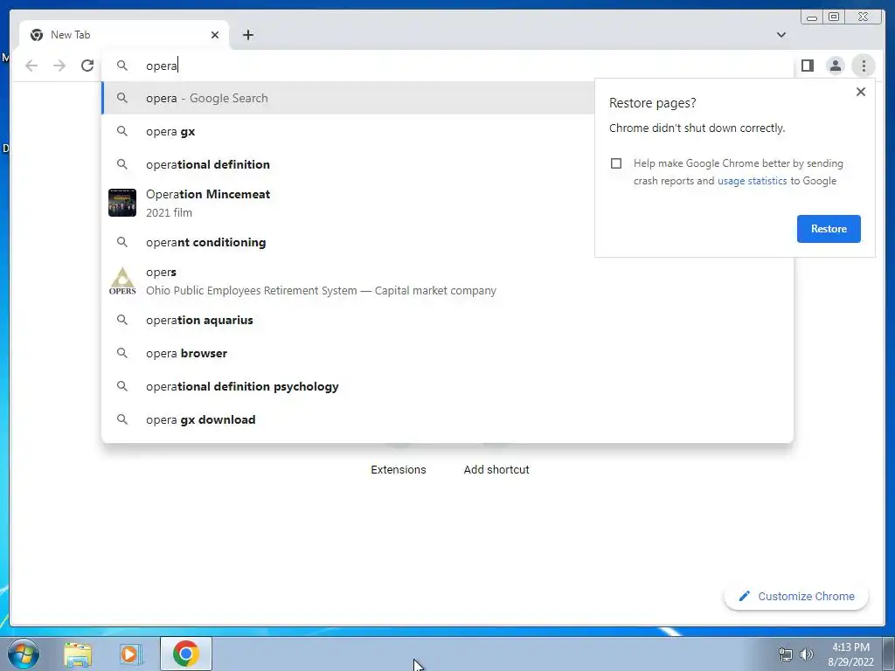The width and height of the screenshot is (895, 671).
Task: Click the OPERS logo thumbnail
Action: (122, 281)
